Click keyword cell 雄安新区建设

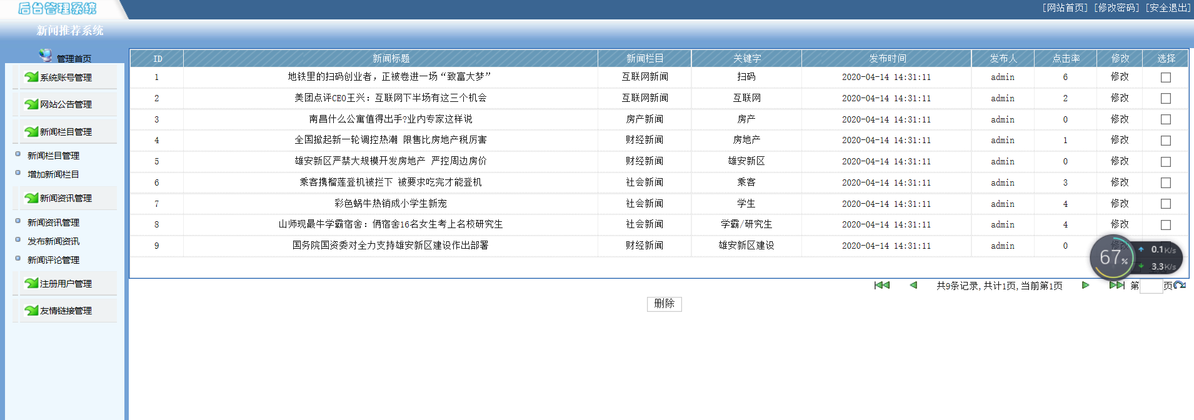coord(746,246)
